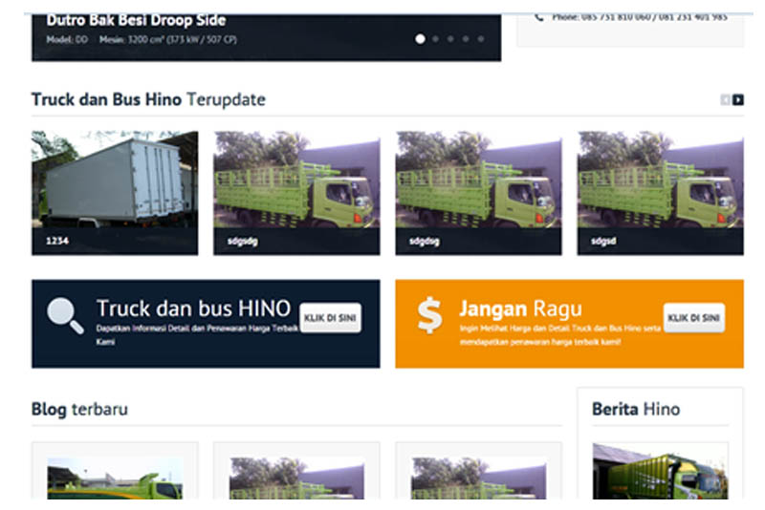Viewport: 765px width, 510px height.
Task: Jump to the fifth banner slide dot
Action: point(481,39)
